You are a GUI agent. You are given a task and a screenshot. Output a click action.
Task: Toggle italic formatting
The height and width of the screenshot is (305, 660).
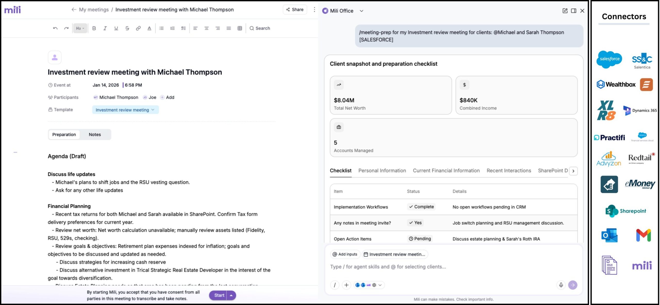coord(105,28)
